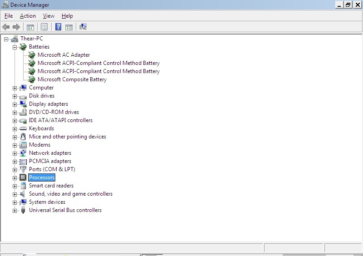
Task: Click the Keyboards icon
Action: pyautogui.click(x=23, y=128)
